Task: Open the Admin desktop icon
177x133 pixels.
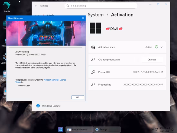Action: [x=7, y=7]
